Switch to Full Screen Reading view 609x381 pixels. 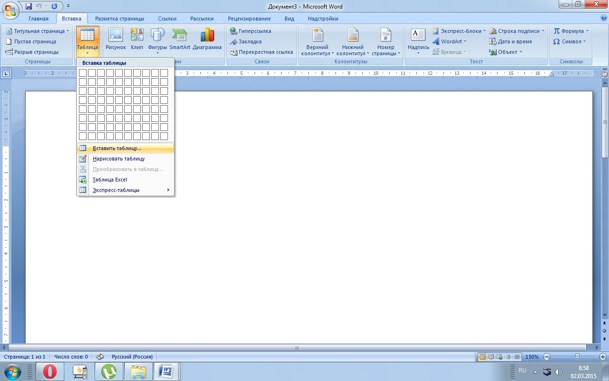[491, 357]
